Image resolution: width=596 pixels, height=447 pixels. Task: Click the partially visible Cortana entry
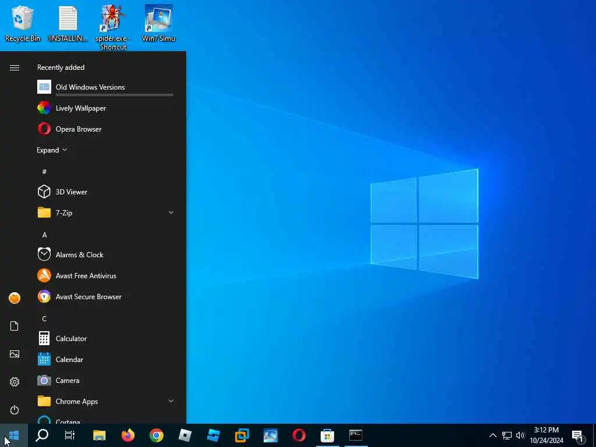tap(105, 419)
